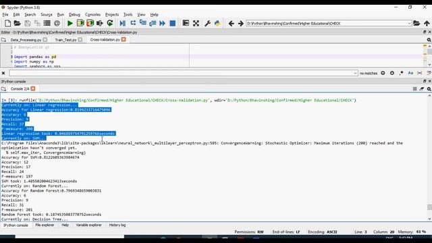Click the Save all files icon
This screenshot has width=432, height=243.
pos(37,24)
